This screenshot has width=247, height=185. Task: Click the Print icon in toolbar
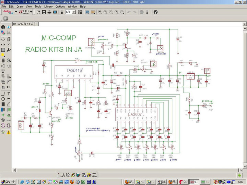pyautogui.click(x=49, y=12)
